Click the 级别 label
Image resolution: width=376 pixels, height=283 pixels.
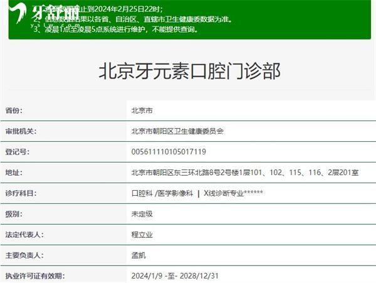coord(14,214)
